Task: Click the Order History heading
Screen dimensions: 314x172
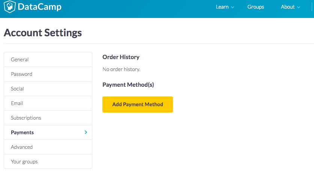Action: 121,57
